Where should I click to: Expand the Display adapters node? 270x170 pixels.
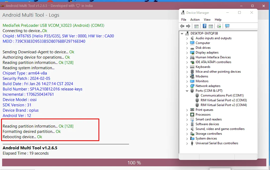point(187,53)
